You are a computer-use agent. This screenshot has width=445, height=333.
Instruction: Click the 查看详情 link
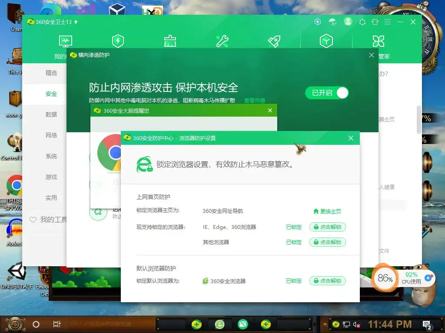[254, 100]
